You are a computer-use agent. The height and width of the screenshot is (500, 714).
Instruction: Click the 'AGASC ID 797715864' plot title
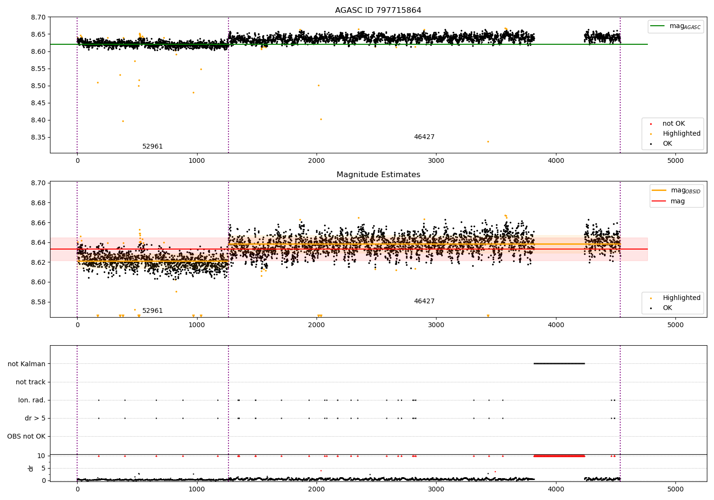pos(378,10)
